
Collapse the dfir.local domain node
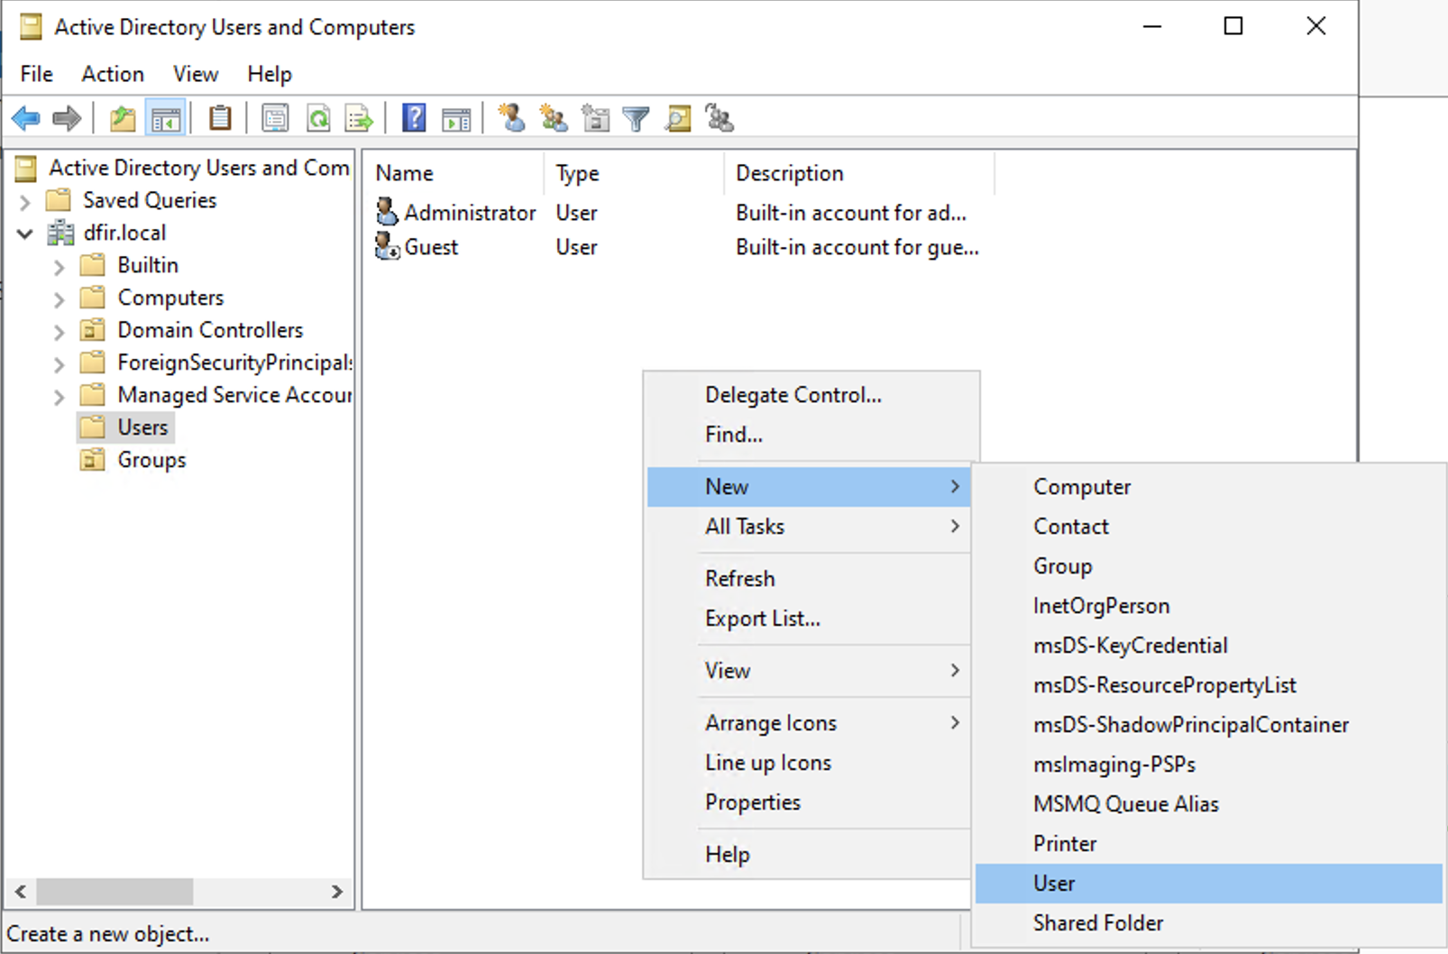tap(25, 234)
